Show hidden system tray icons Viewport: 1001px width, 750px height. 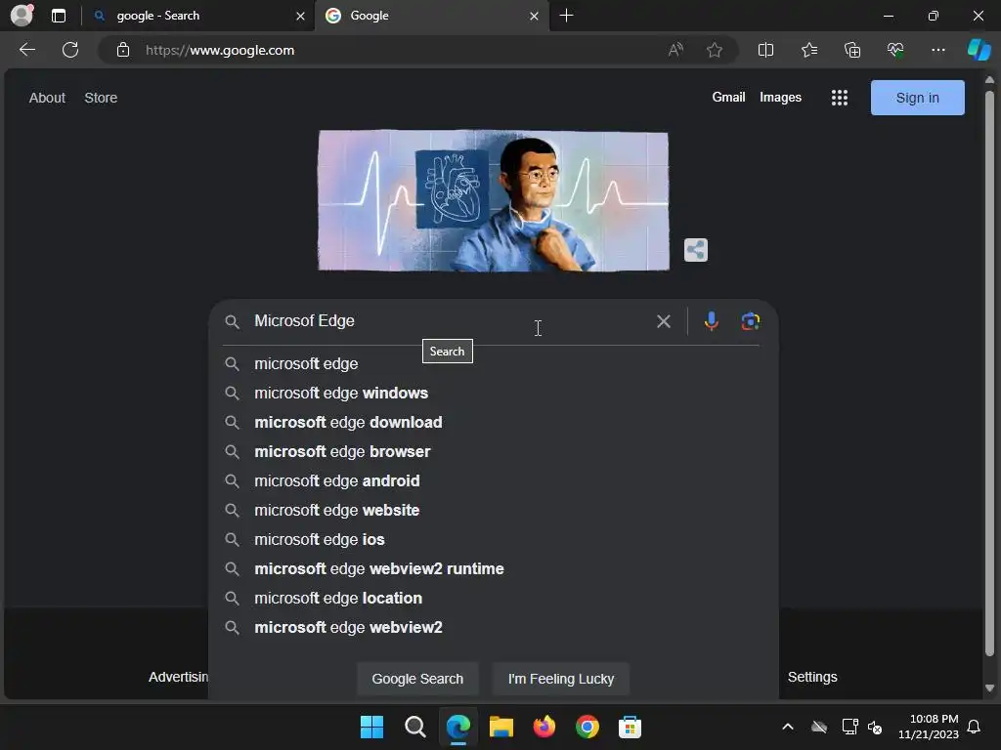point(788,727)
